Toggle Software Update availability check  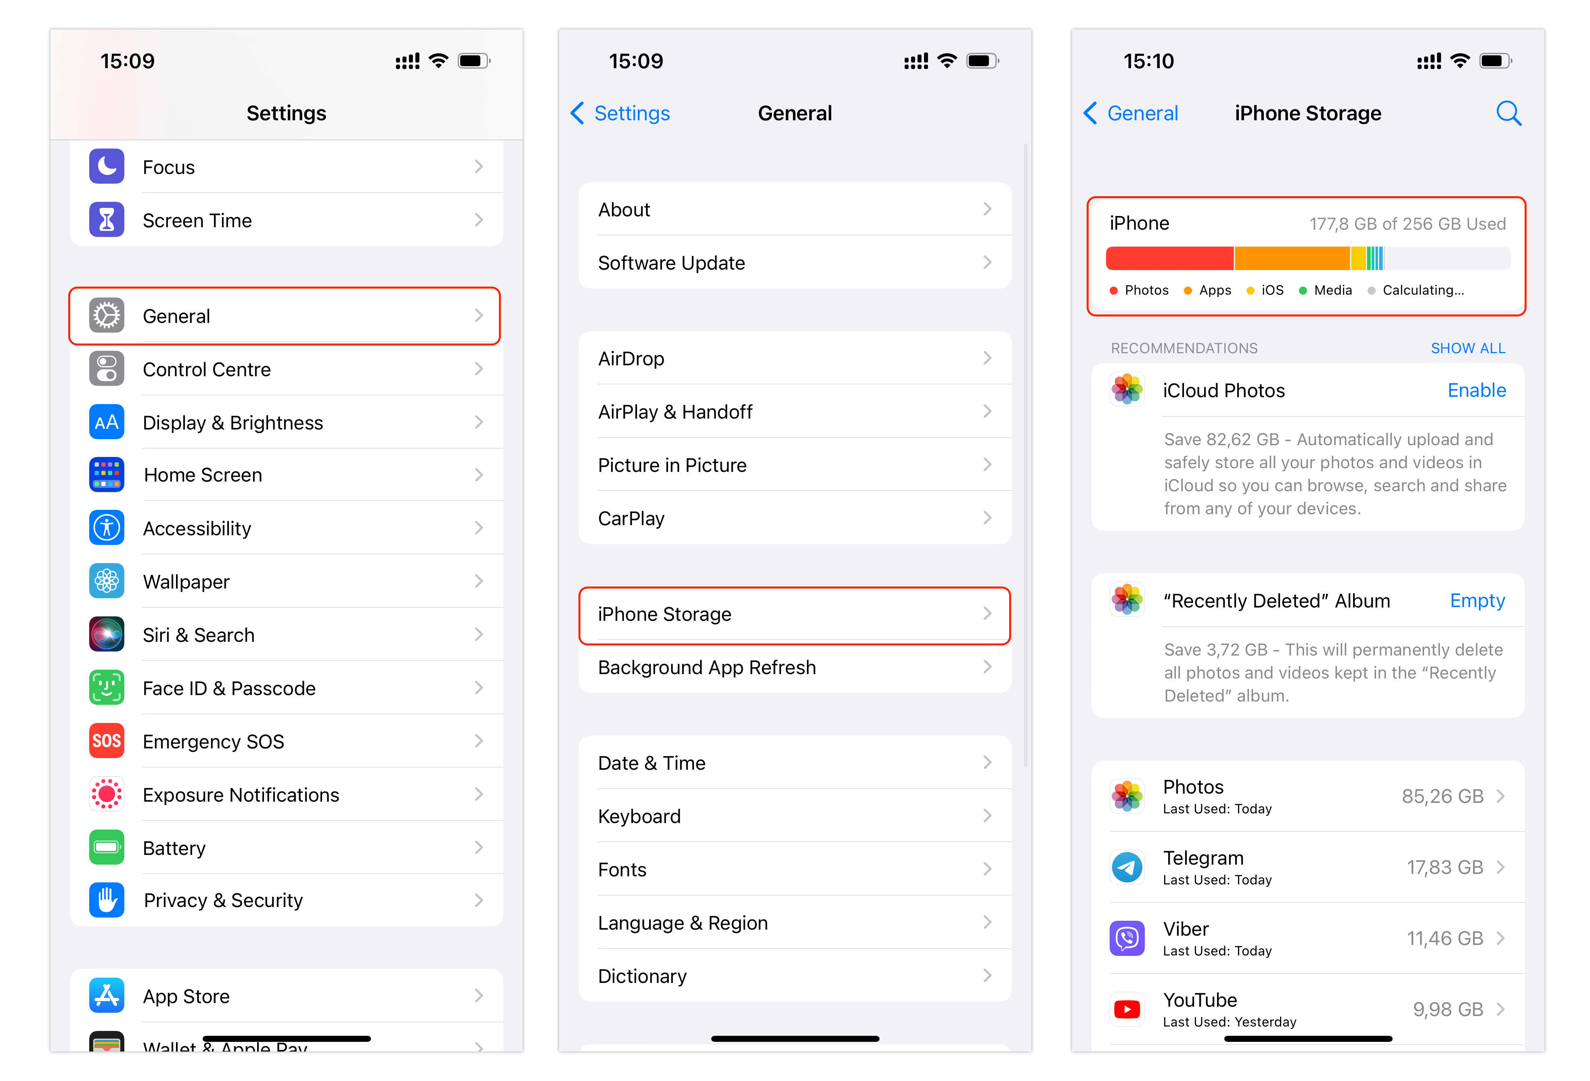tap(795, 263)
